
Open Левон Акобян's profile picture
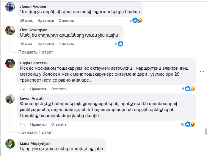(x=10, y=7)
